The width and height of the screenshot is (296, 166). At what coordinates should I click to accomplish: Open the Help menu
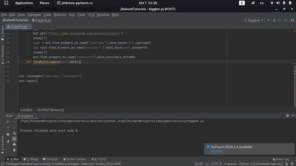115,15
